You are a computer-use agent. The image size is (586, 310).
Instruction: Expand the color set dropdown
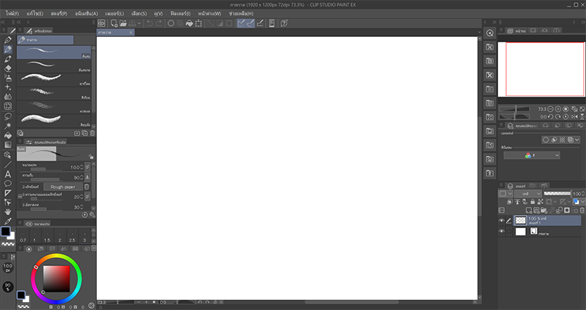pos(531,156)
